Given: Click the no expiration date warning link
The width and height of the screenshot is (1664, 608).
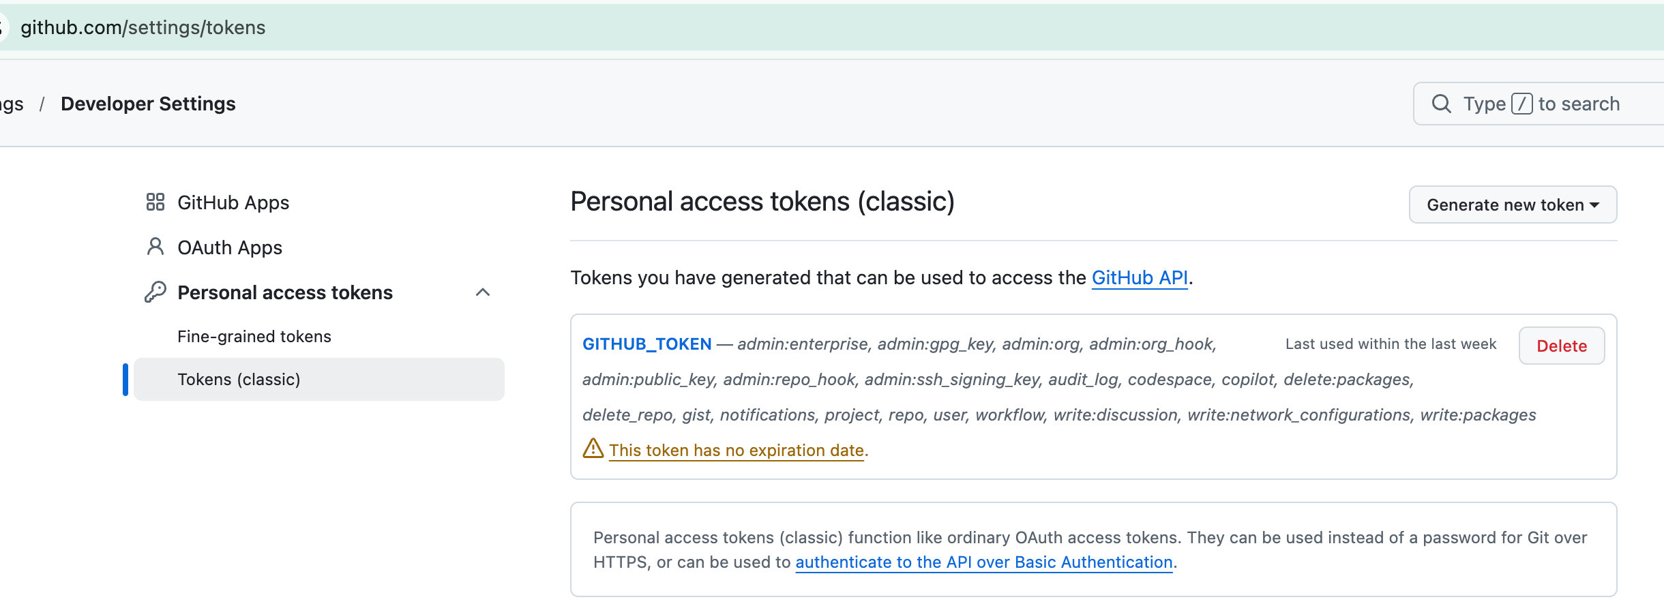Looking at the screenshot, I should [x=739, y=451].
